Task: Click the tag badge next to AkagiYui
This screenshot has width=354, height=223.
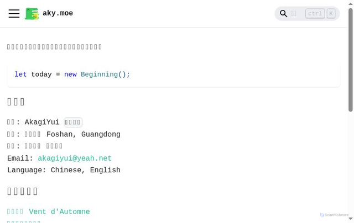Action: coord(73,123)
